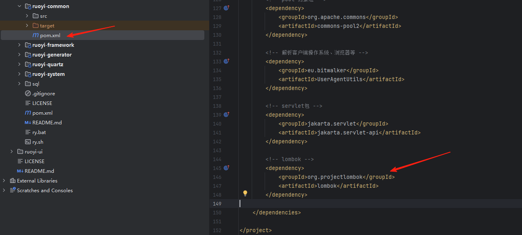Select the root pom.xml file
Viewport: 522px width, 235px height.
[x=42, y=113]
